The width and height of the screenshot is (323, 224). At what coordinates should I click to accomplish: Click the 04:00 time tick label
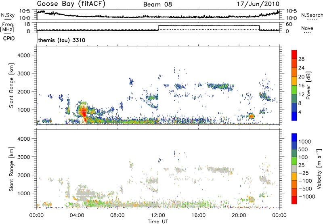coord(77,216)
